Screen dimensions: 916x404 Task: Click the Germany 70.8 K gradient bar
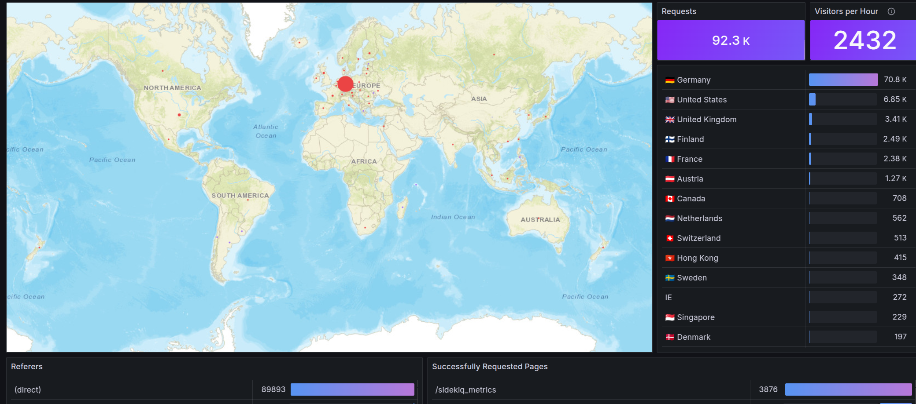coord(843,80)
